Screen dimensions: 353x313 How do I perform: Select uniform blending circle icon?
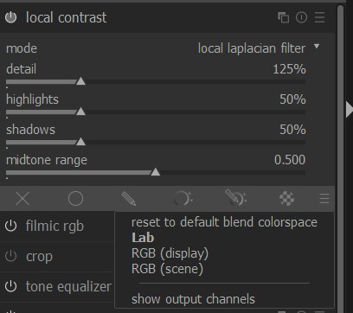click(x=75, y=199)
